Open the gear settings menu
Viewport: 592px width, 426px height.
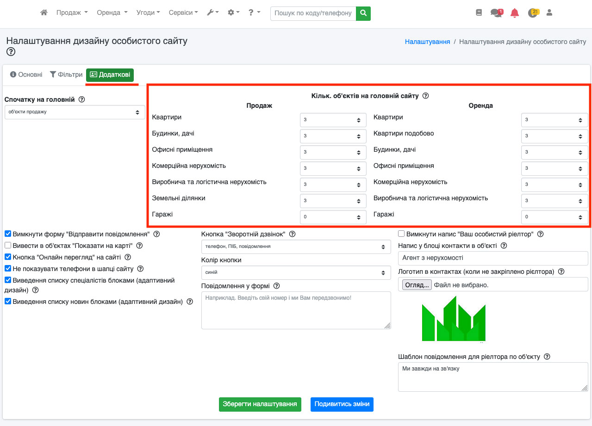[234, 13]
